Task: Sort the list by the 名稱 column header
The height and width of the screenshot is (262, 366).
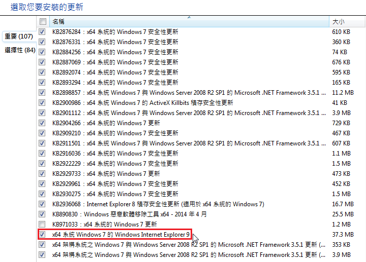Action: (189, 22)
